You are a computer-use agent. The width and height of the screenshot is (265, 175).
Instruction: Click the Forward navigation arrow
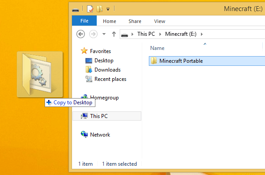click(93, 34)
